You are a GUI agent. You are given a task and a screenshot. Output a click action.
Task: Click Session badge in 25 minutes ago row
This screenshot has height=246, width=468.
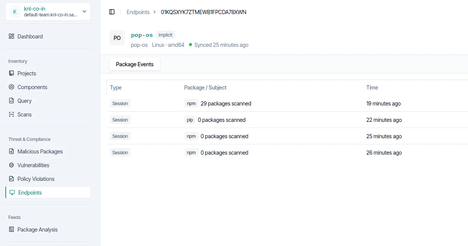pos(120,136)
